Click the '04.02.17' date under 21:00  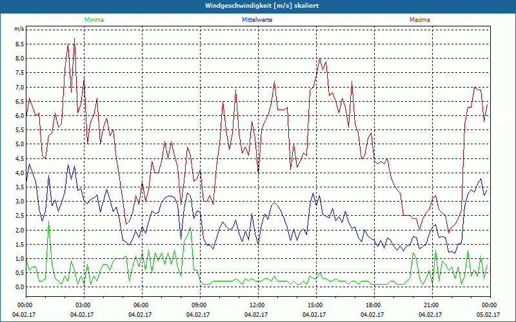pos(430,315)
